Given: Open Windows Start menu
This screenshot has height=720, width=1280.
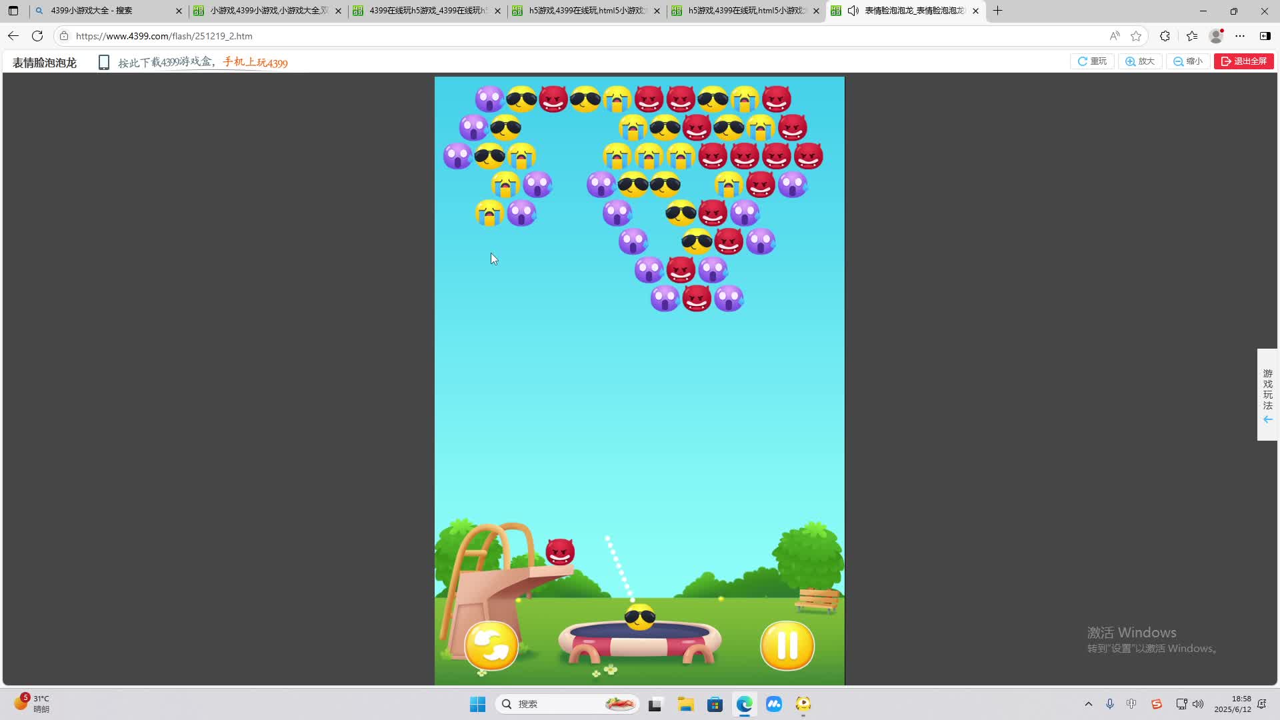Looking at the screenshot, I should (477, 704).
